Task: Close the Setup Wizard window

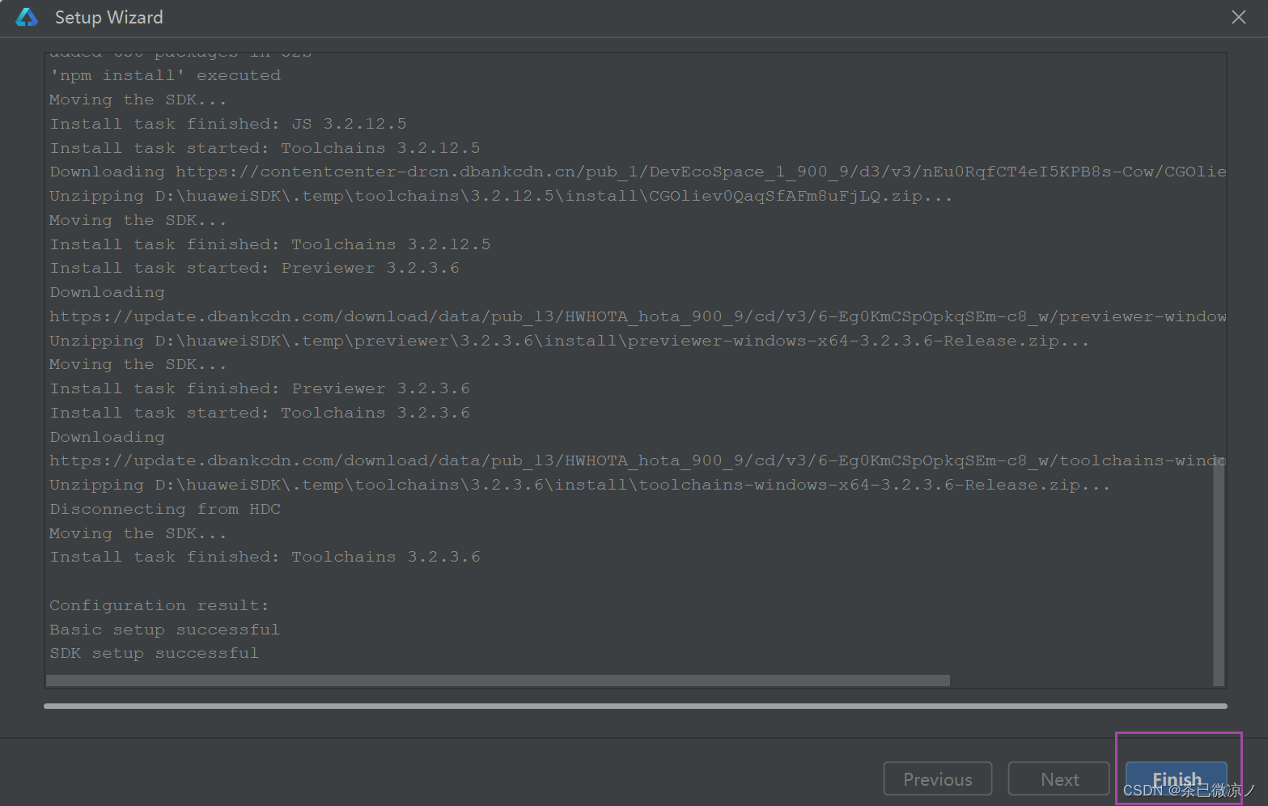Action: (1238, 17)
